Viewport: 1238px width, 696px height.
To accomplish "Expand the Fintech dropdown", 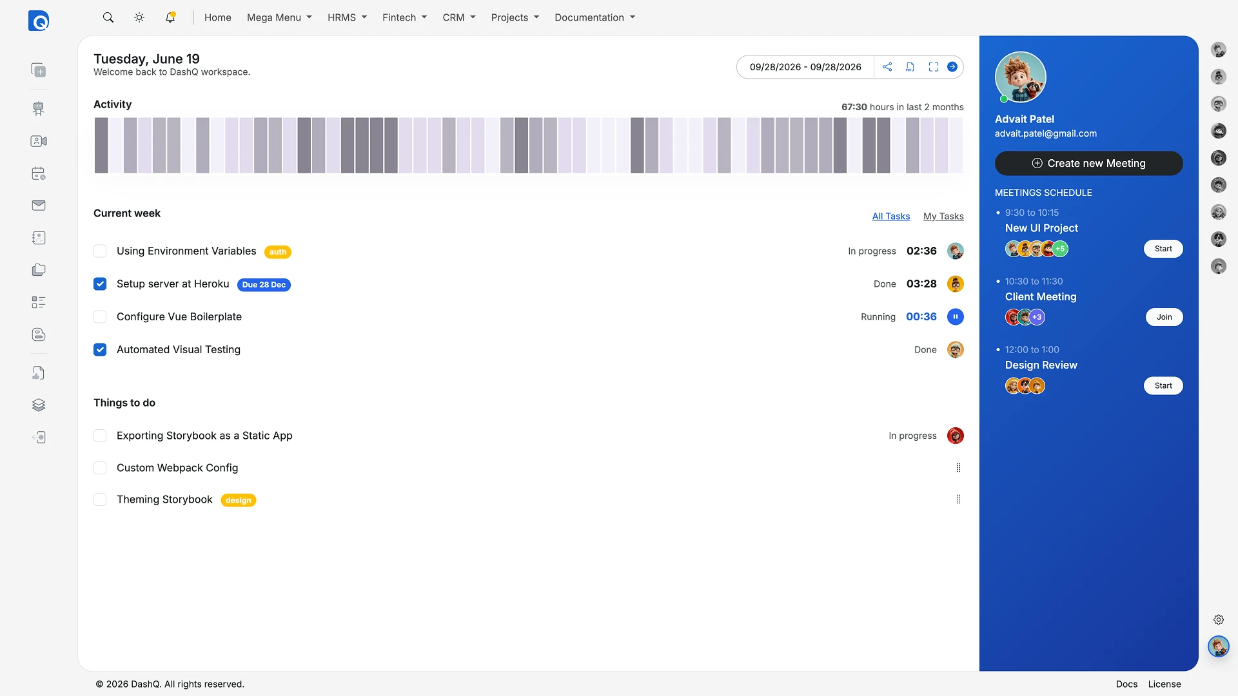I will 404,17.
